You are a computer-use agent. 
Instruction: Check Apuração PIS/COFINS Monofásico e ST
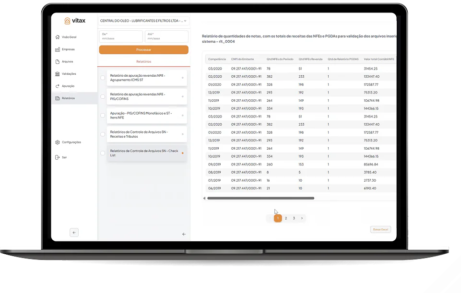pyautogui.click(x=103, y=116)
